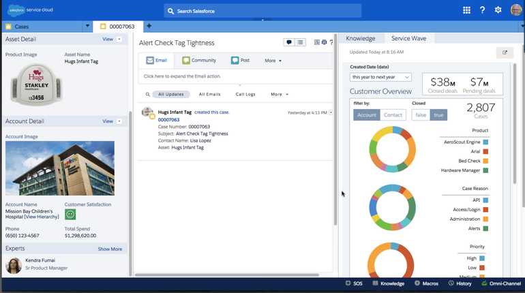Switch to feed view chat bubble icon
This screenshot has height=293, width=525.
coord(289,42)
